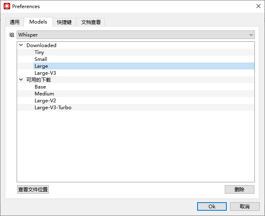The width and height of the screenshot is (265, 216).
Task: Switch to the 通用 tab
Action: [x=15, y=22]
